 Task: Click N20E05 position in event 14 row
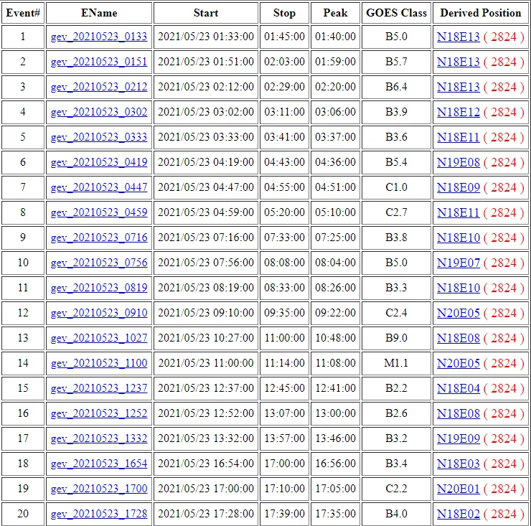click(x=459, y=363)
